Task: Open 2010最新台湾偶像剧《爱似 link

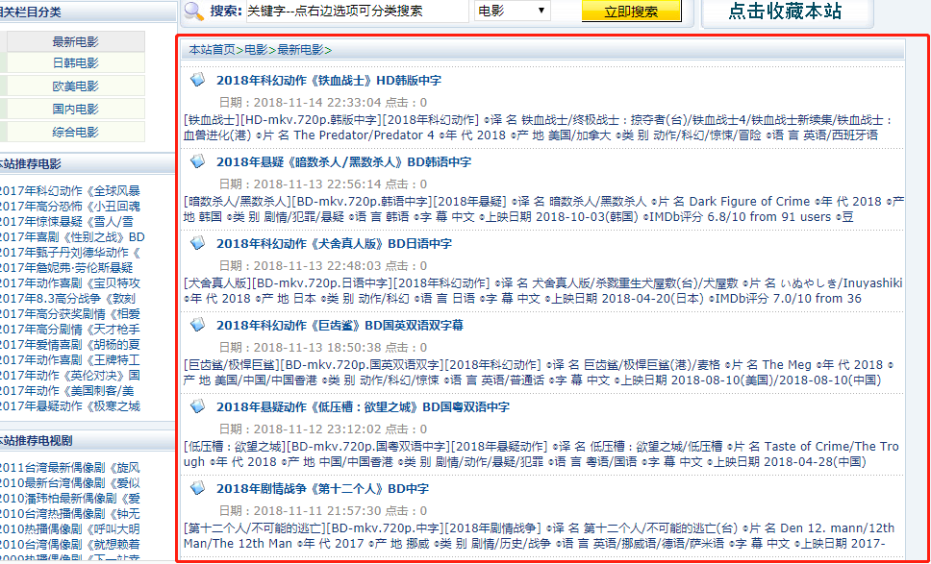Action: coord(69,483)
